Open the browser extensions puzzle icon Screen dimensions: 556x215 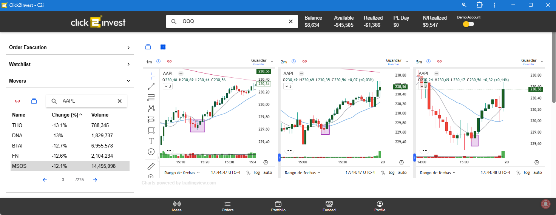coord(480,5)
